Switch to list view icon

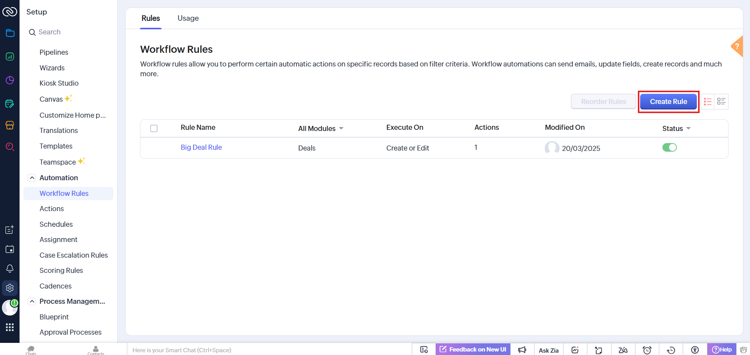[x=707, y=102]
